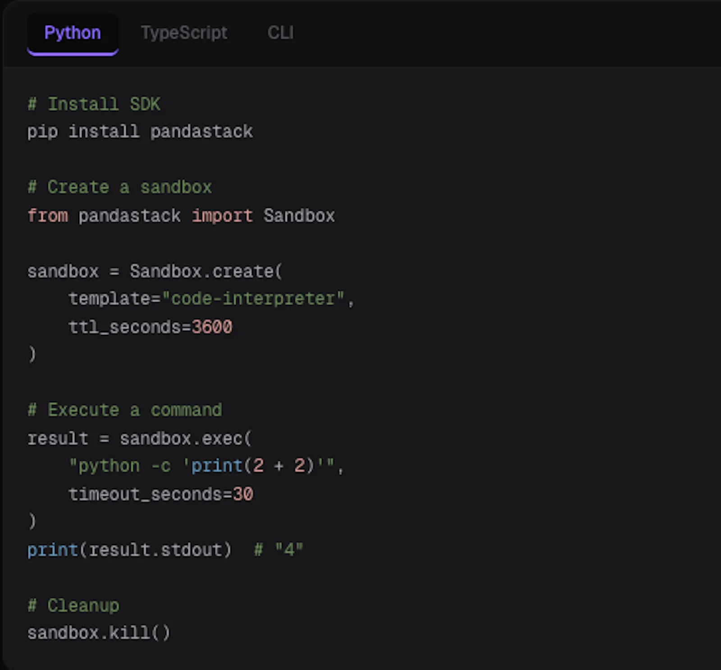Click the '# Install SDK' comment line
This screenshot has width=721, height=670.
[94, 104]
